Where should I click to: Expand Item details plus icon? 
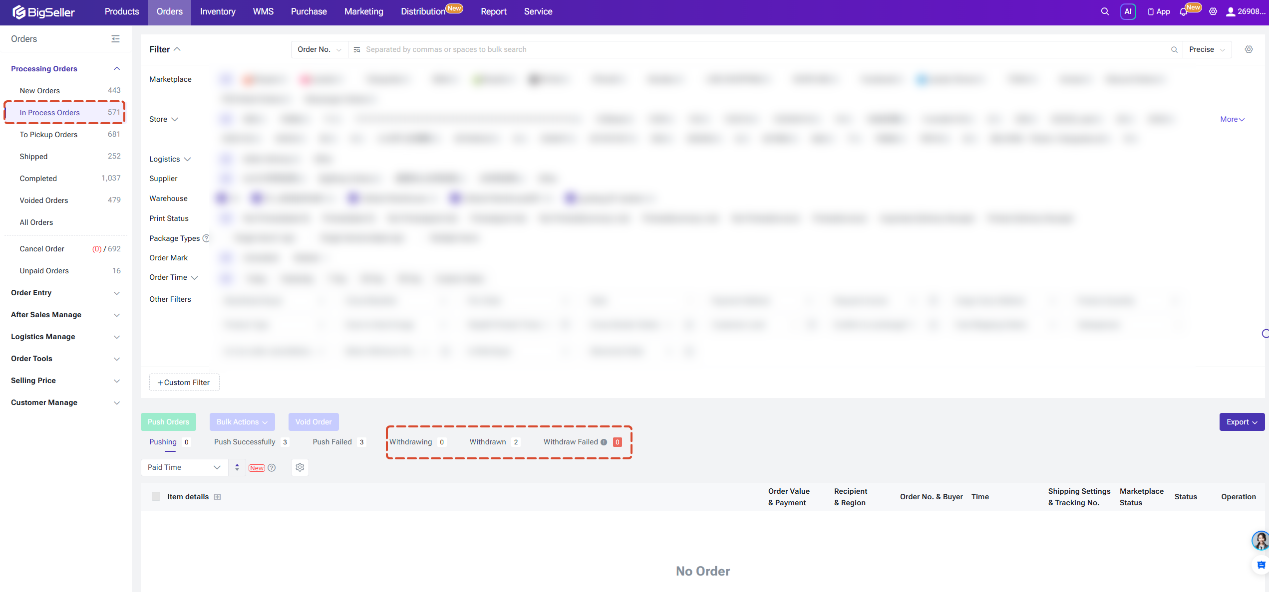[x=217, y=497]
